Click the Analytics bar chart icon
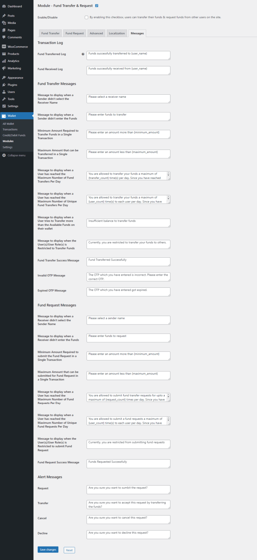 coord(4,61)
